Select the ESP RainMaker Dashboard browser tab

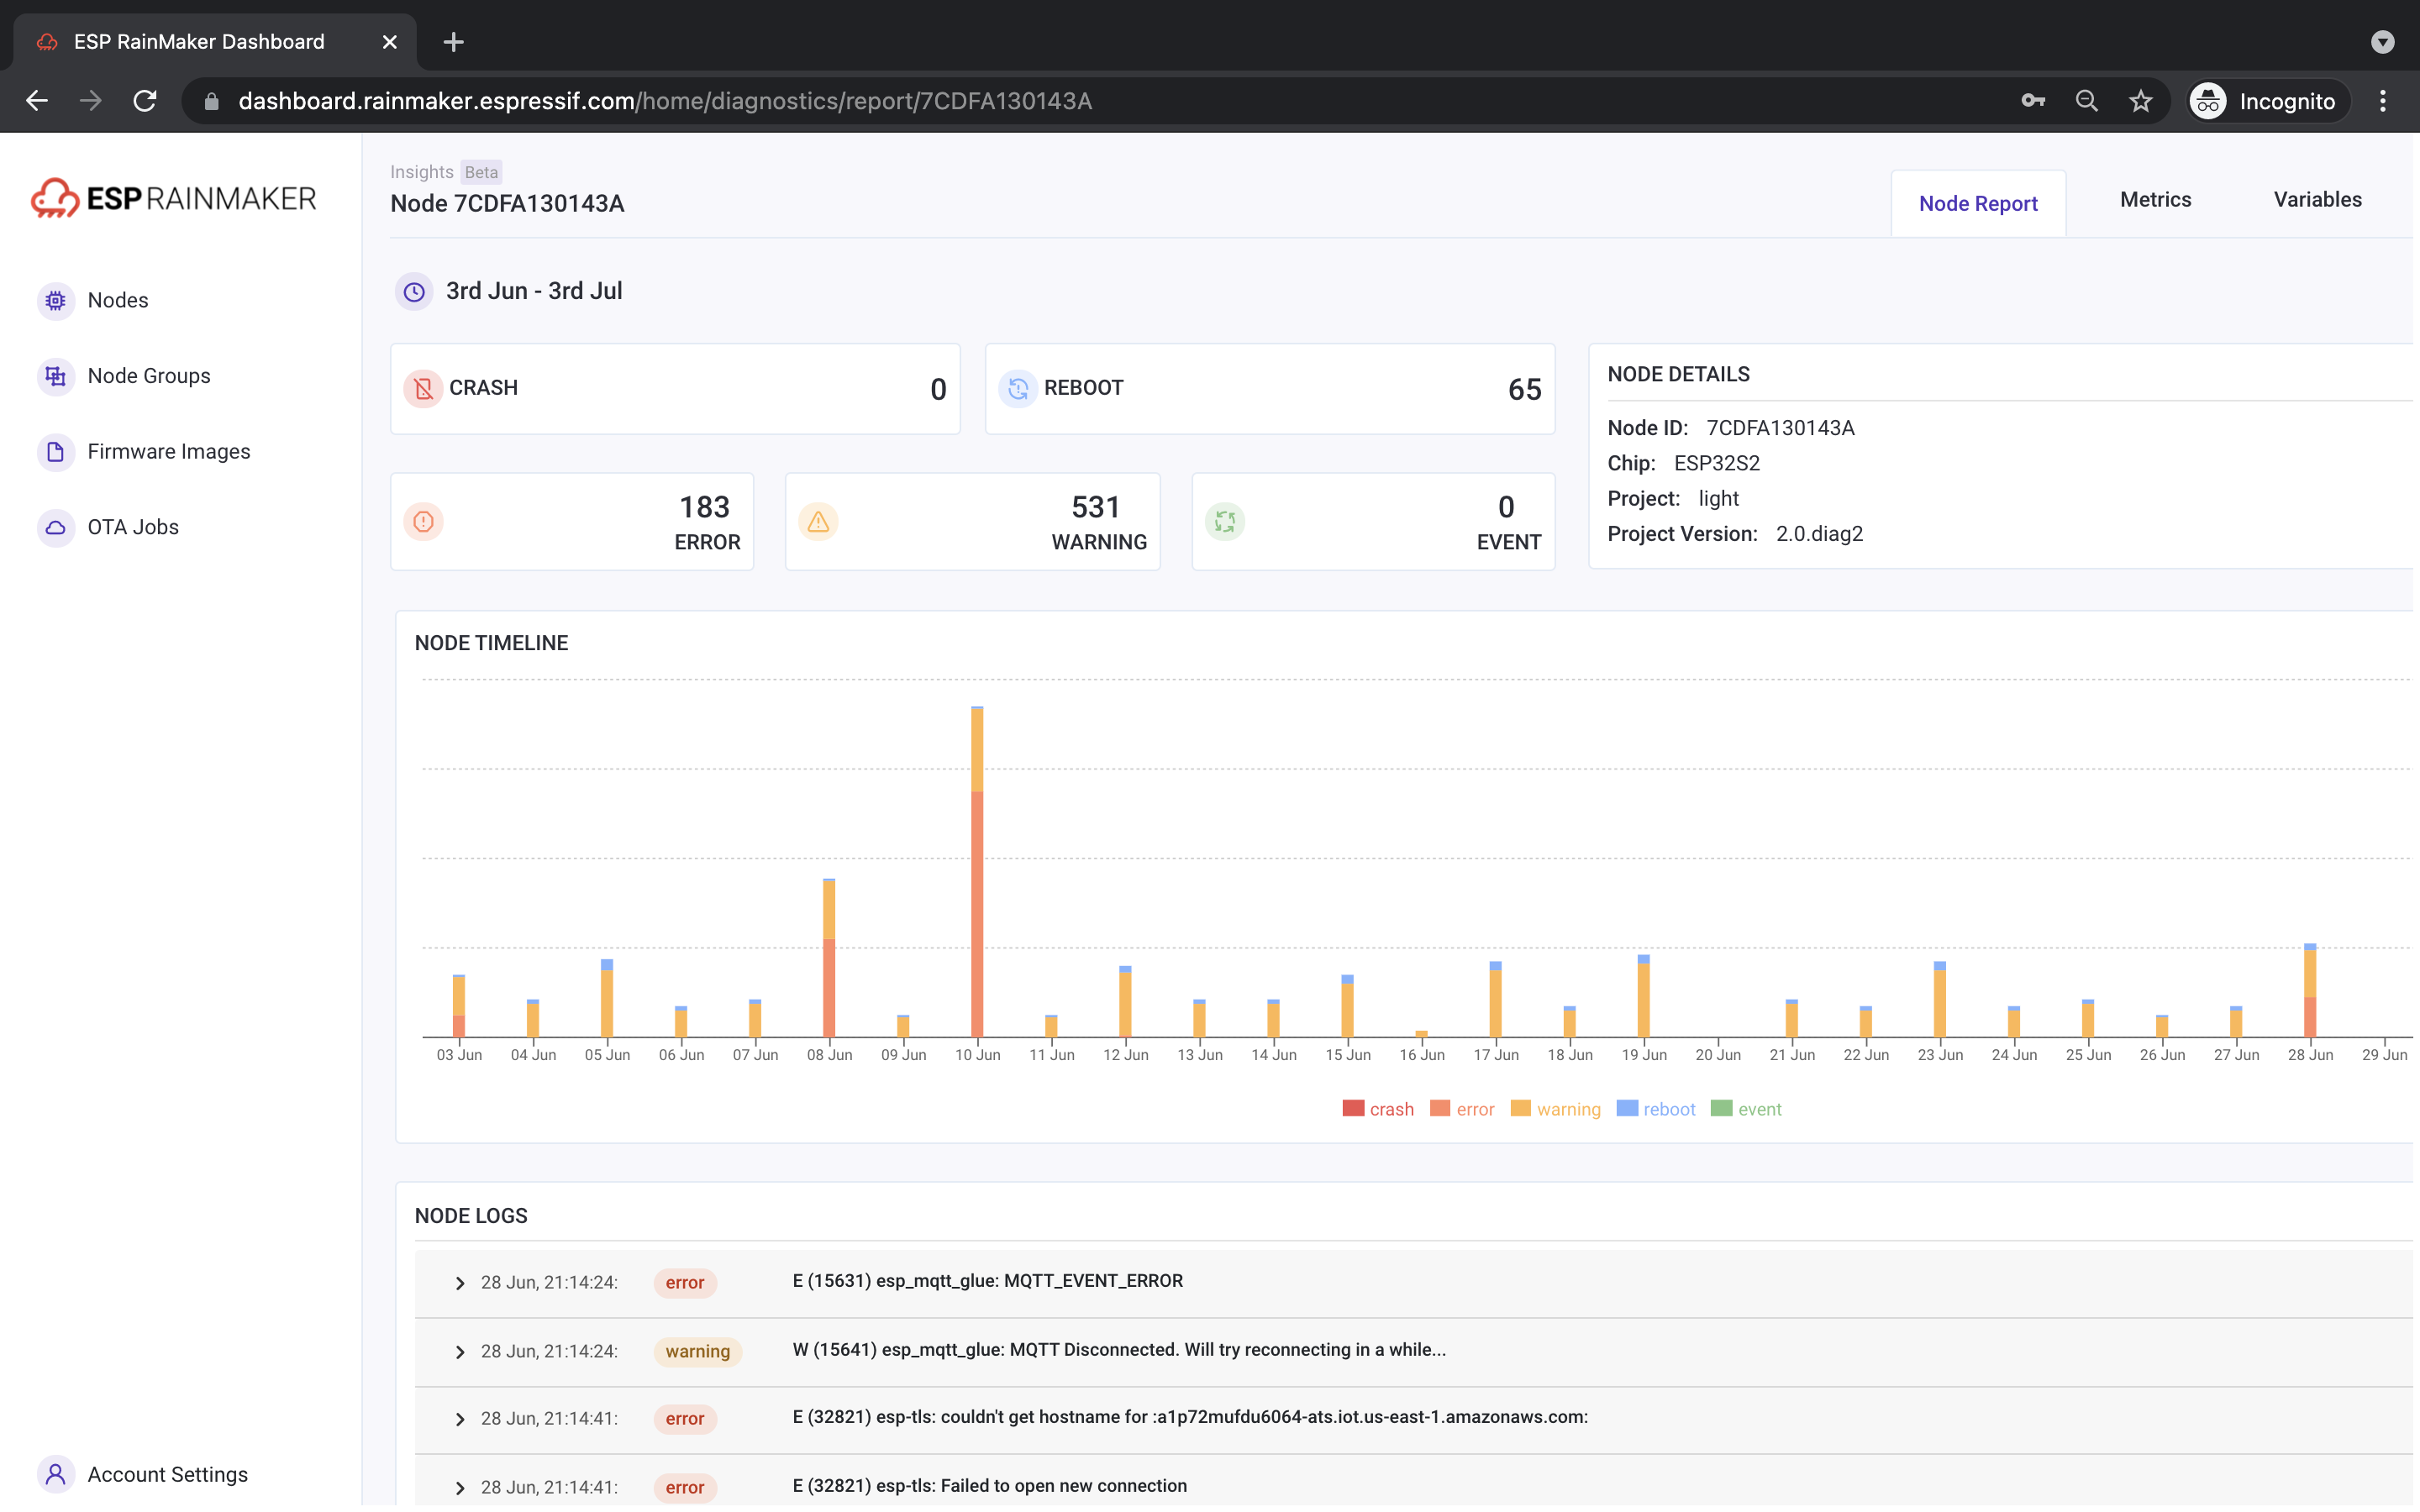(215, 42)
